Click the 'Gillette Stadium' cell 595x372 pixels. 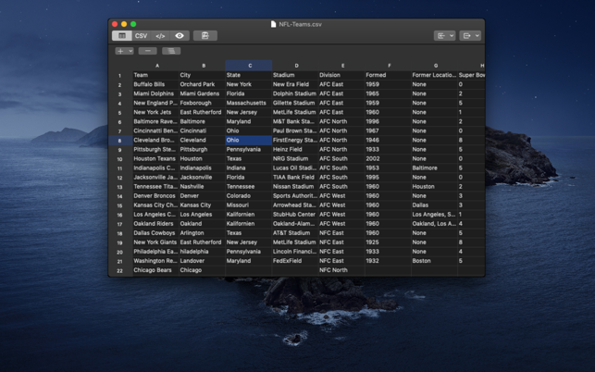tap(295, 103)
